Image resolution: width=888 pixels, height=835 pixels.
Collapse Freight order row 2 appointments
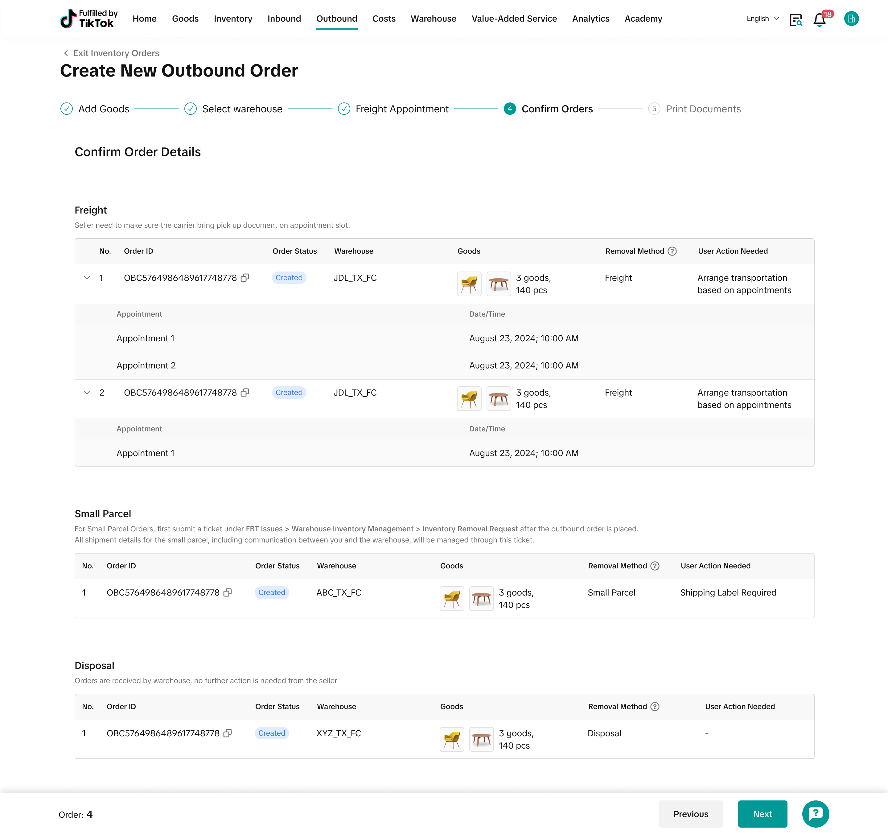click(x=87, y=393)
